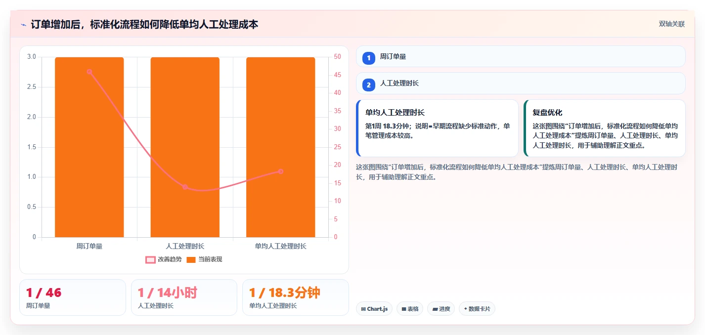Viewport: 705px width, 335px height.
Task: Click the lightning icon beside the title
Action: [23, 24]
